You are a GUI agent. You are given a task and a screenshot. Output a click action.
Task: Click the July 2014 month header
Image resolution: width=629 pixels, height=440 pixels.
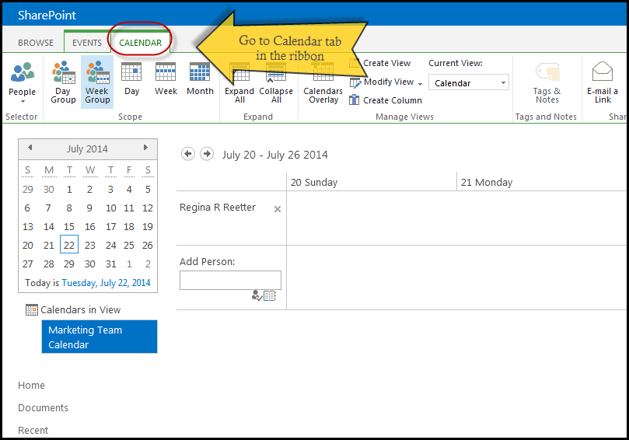(x=87, y=148)
